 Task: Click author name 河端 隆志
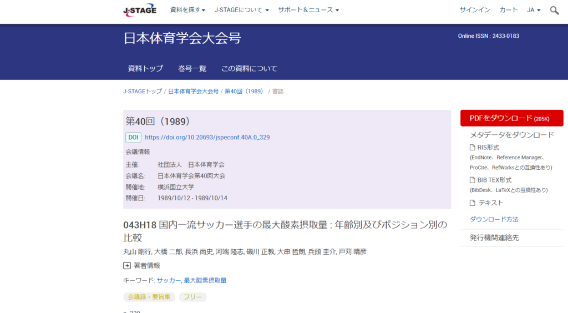pyautogui.click(x=230, y=251)
